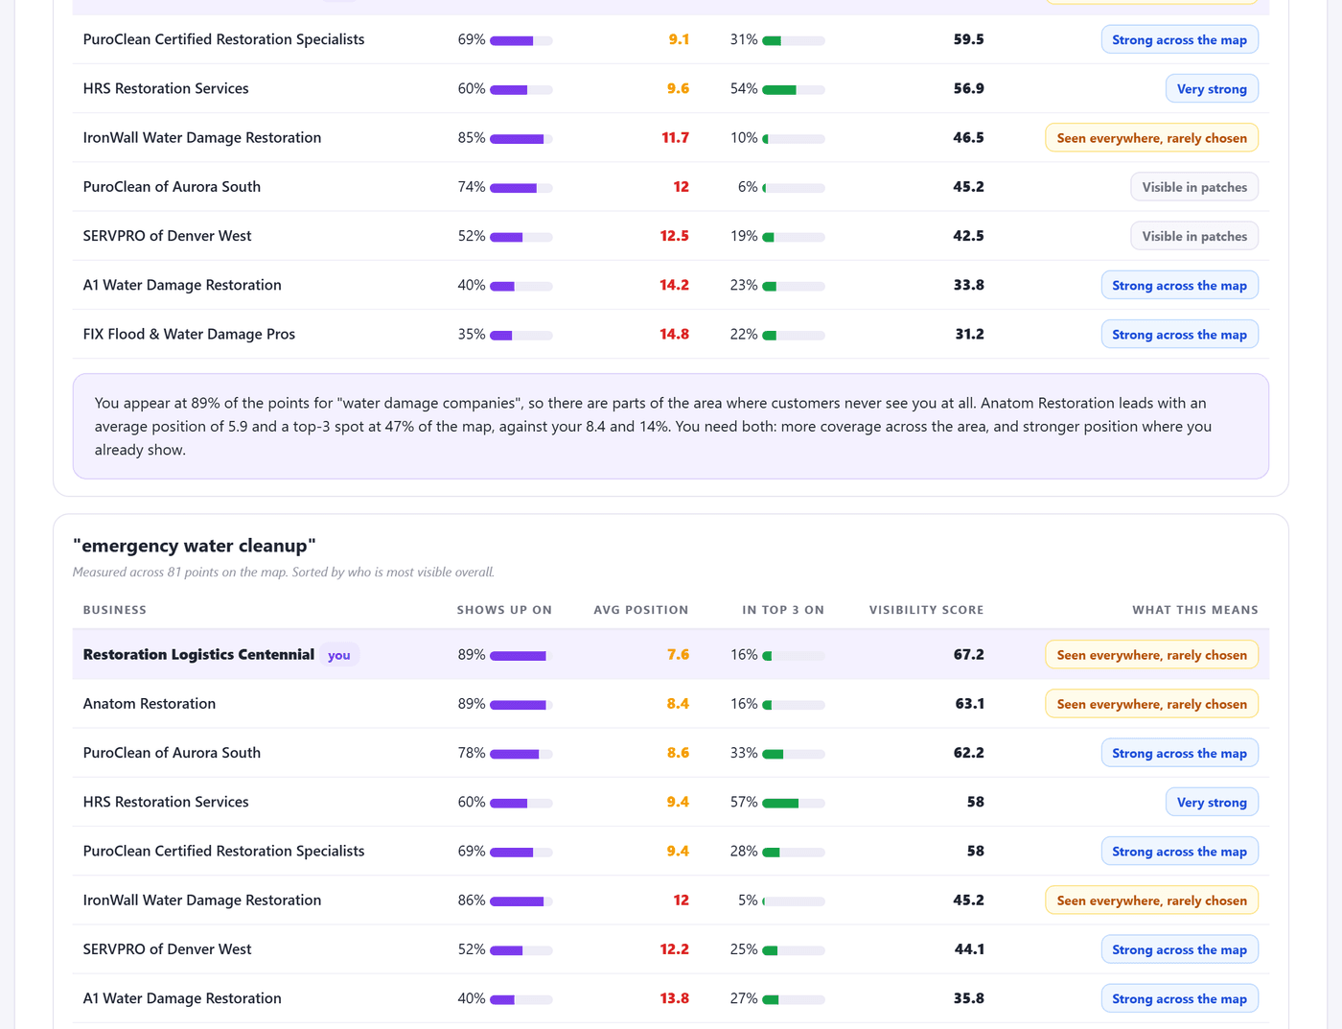Click the red 12.2 average position value
The image size is (1342, 1029).
pyautogui.click(x=674, y=949)
